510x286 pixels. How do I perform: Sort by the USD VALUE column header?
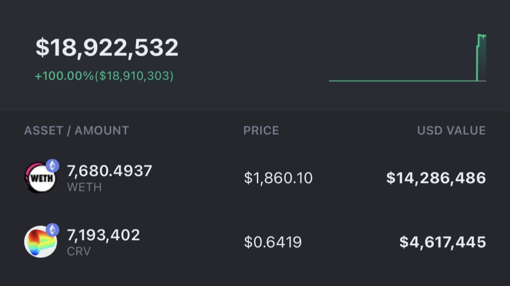tap(451, 130)
